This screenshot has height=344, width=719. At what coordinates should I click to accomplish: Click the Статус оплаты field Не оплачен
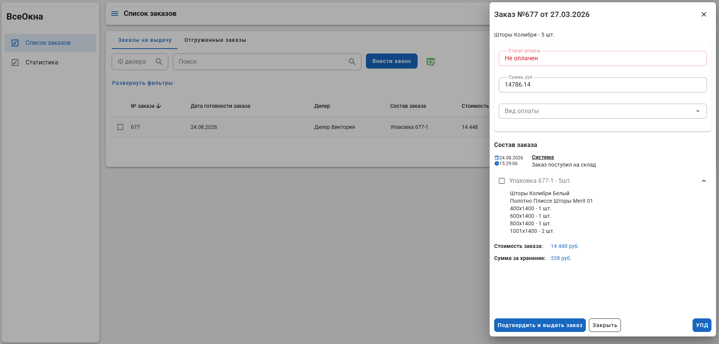[x=603, y=58]
